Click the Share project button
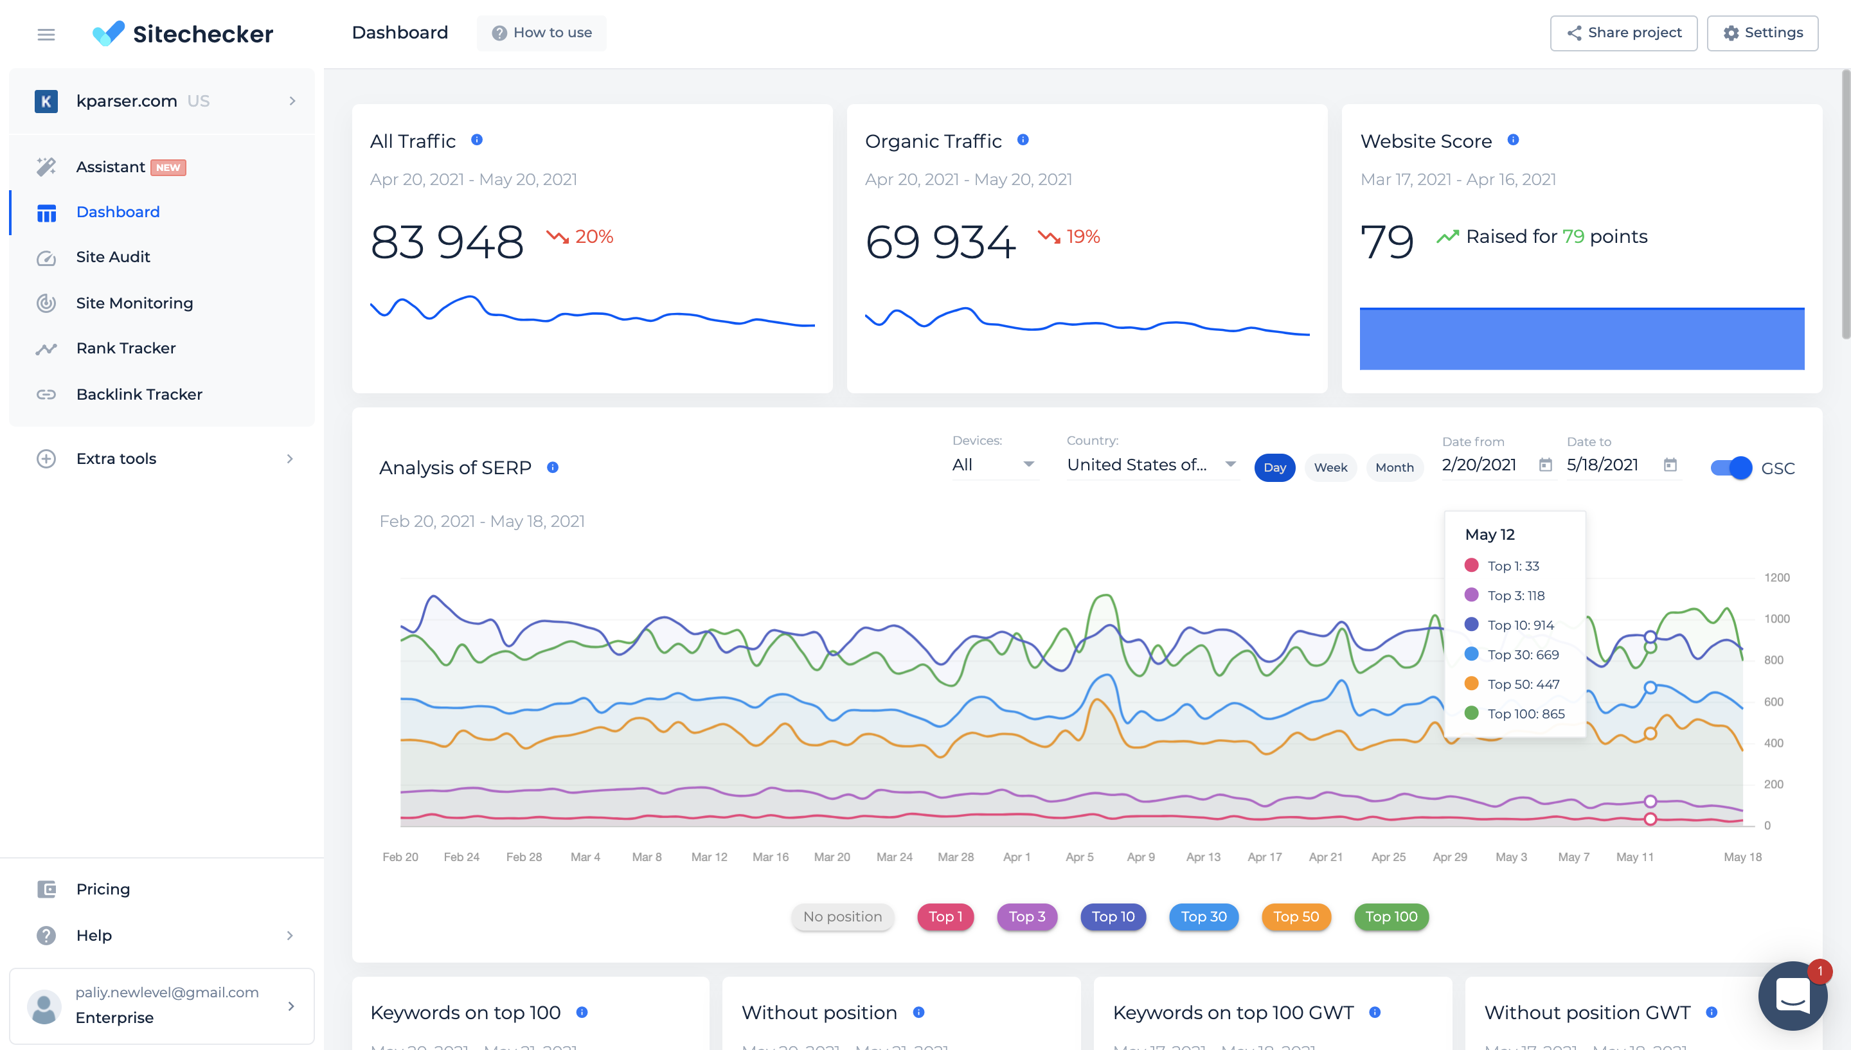1851x1050 pixels. point(1624,33)
